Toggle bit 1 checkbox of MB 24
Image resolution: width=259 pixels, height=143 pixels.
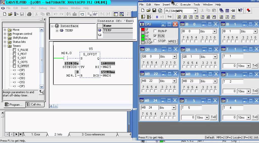click(170, 117)
